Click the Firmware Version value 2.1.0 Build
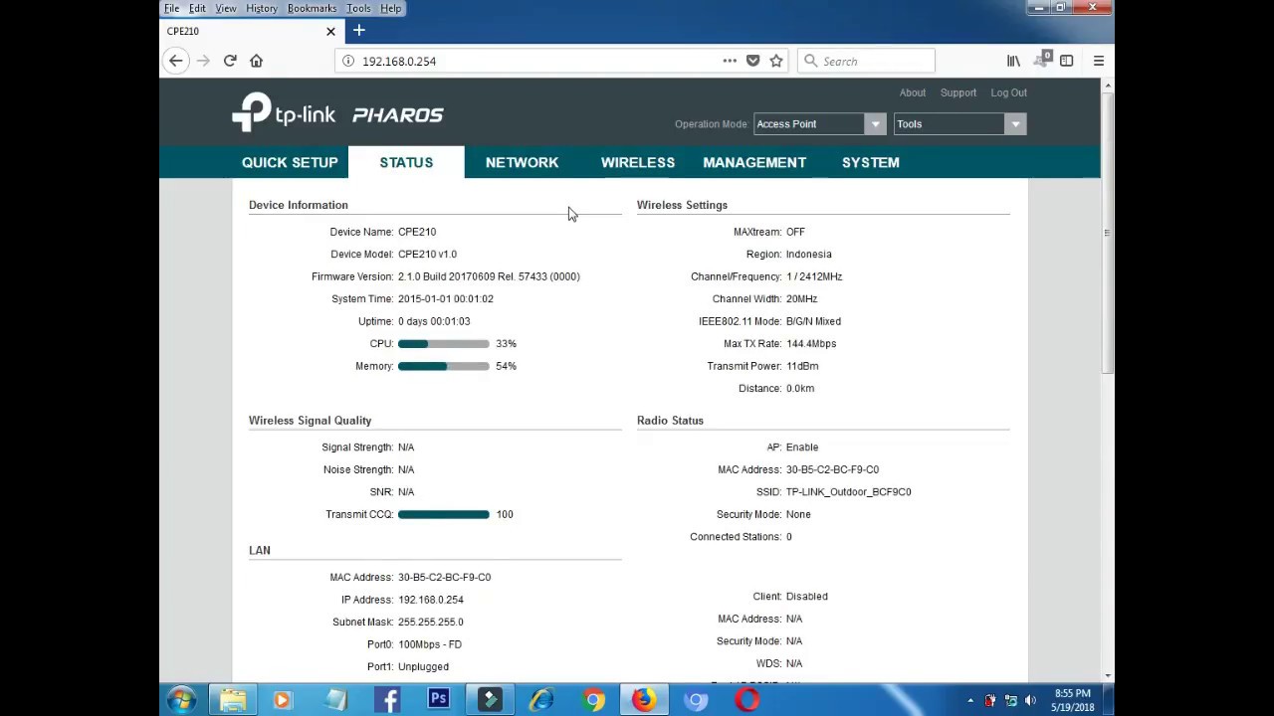Image resolution: width=1274 pixels, height=716 pixels. pos(489,276)
